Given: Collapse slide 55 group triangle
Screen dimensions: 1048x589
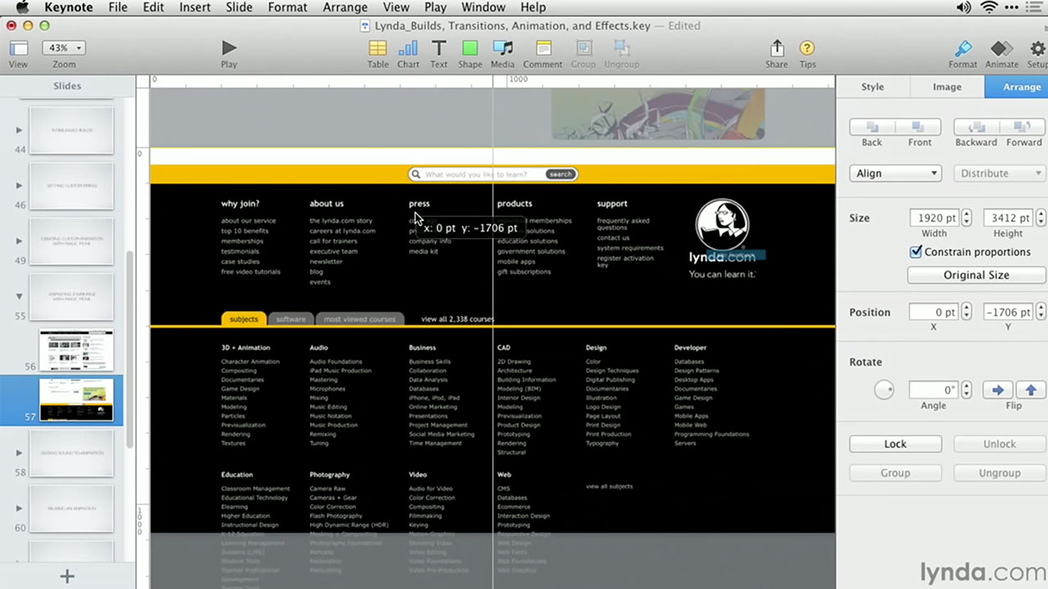Looking at the screenshot, I should [19, 297].
